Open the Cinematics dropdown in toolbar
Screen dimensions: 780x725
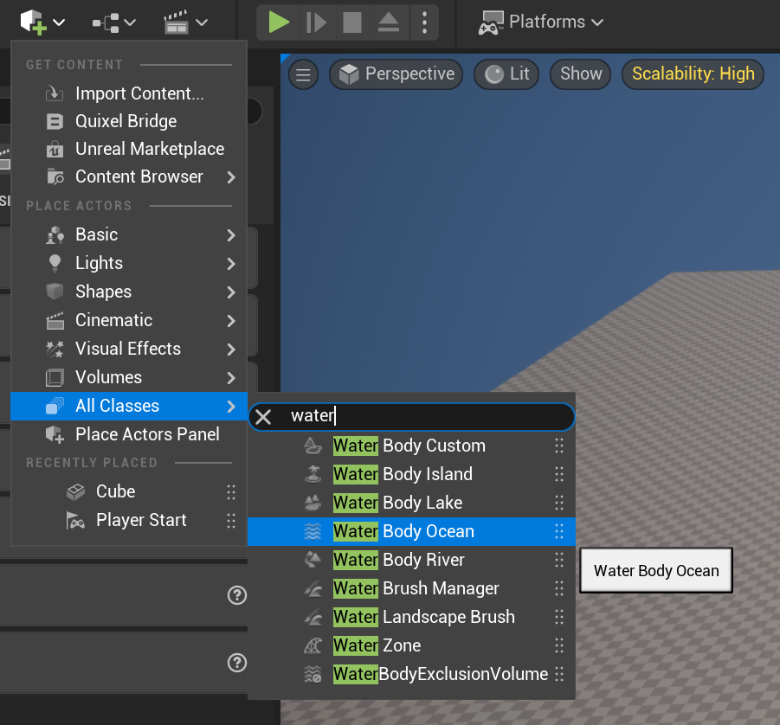click(185, 22)
